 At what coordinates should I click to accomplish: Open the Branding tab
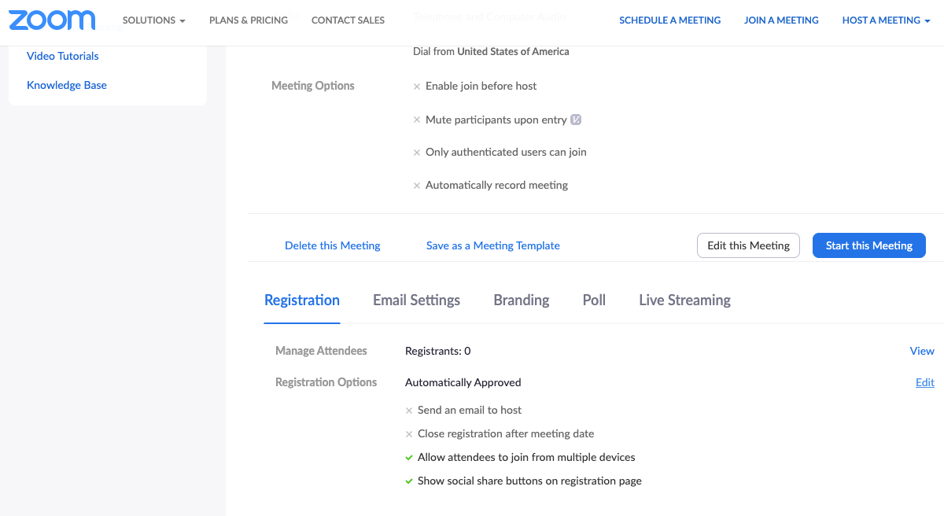(522, 300)
